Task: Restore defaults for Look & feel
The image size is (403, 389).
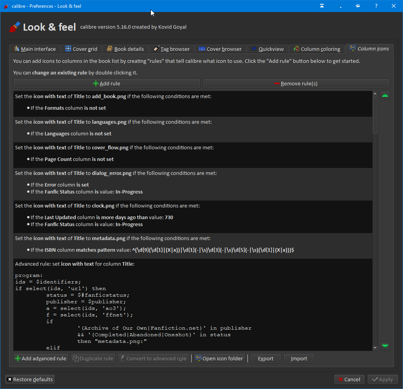Action: [30, 379]
